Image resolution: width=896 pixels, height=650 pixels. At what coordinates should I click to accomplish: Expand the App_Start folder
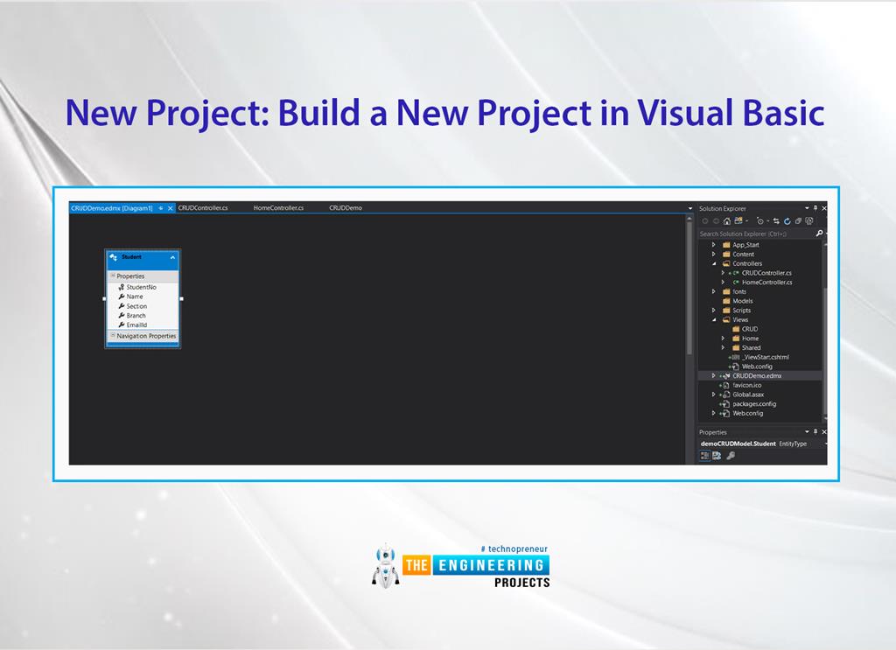[x=714, y=245]
